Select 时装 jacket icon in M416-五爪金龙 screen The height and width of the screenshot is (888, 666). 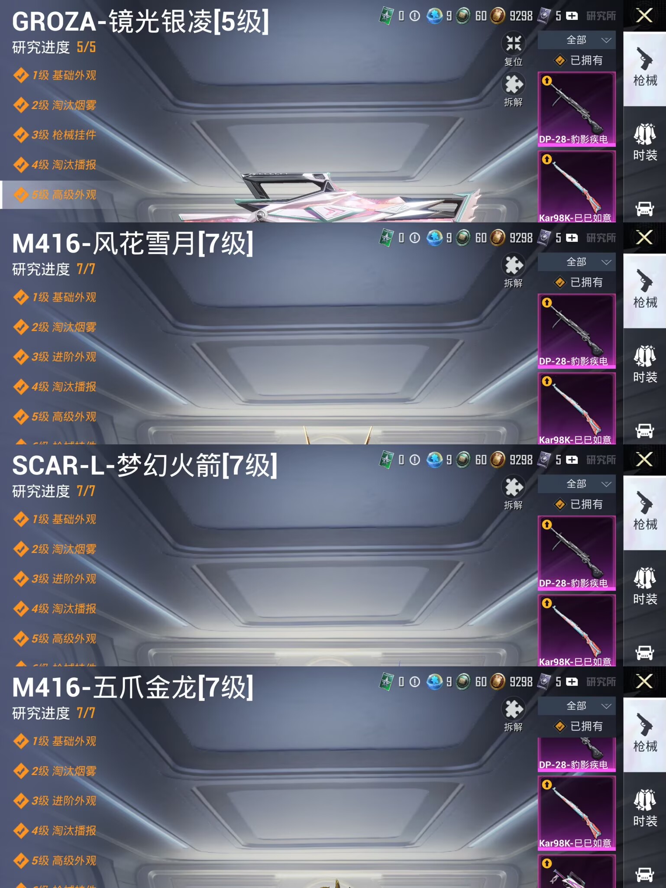(x=645, y=808)
